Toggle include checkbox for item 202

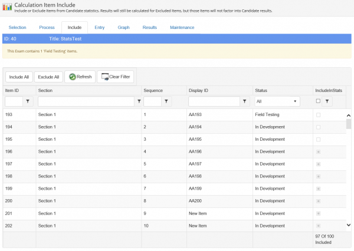319,226
